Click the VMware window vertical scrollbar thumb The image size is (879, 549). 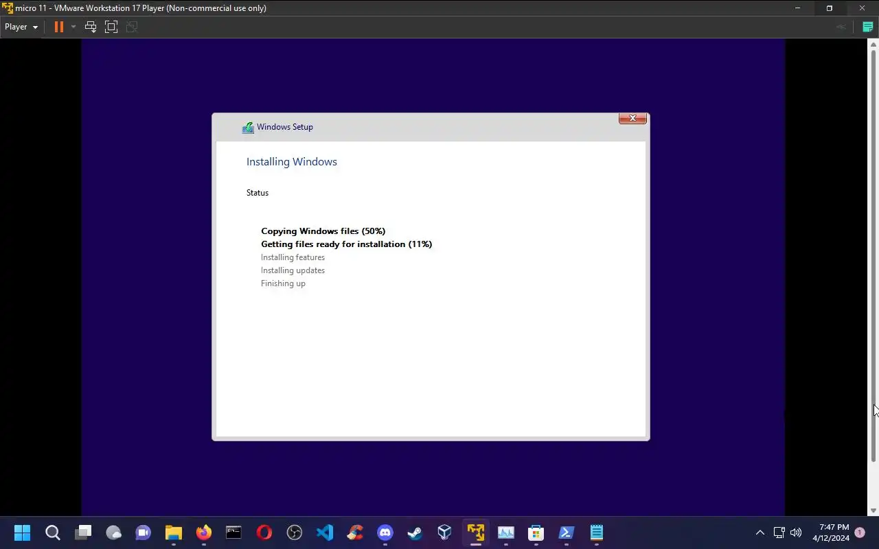pos(874,255)
